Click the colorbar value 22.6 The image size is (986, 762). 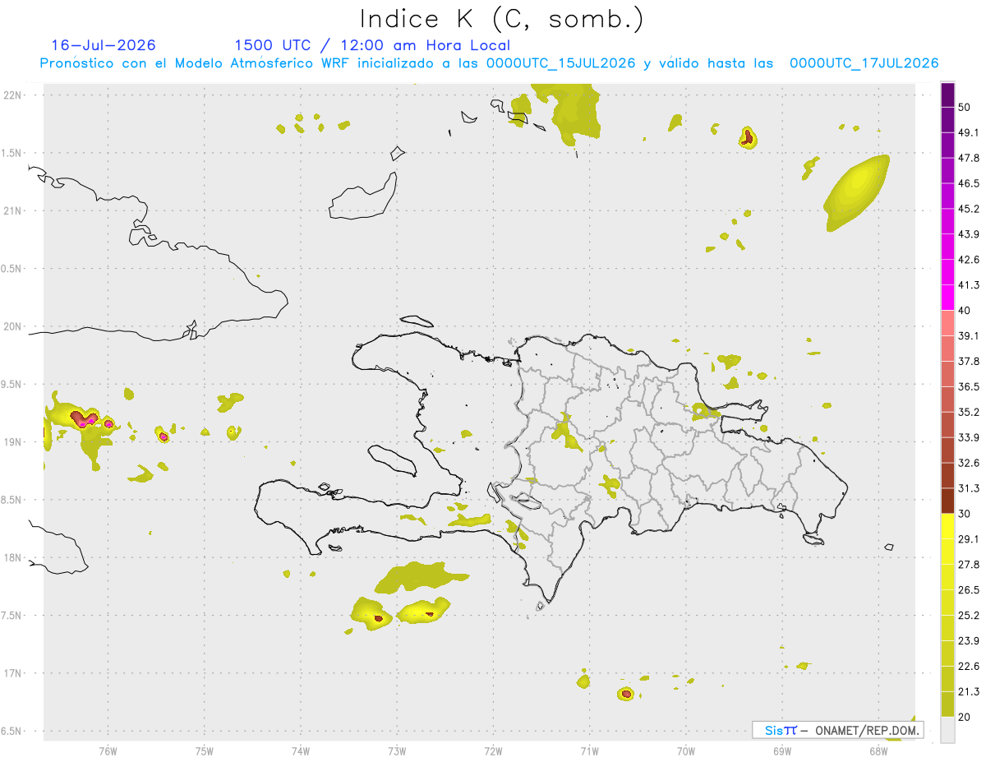[x=969, y=667]
